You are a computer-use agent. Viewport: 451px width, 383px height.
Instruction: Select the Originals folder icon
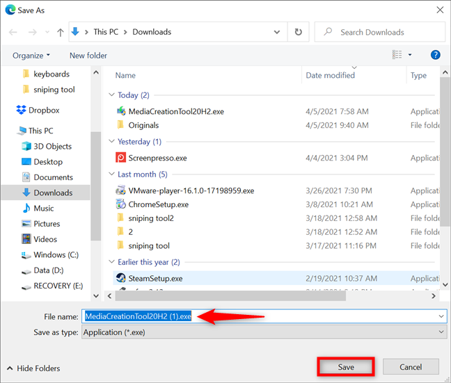coord(121,125)
